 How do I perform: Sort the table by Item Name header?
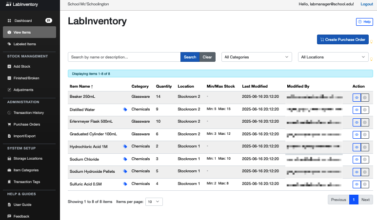click(x=81, y=86)
